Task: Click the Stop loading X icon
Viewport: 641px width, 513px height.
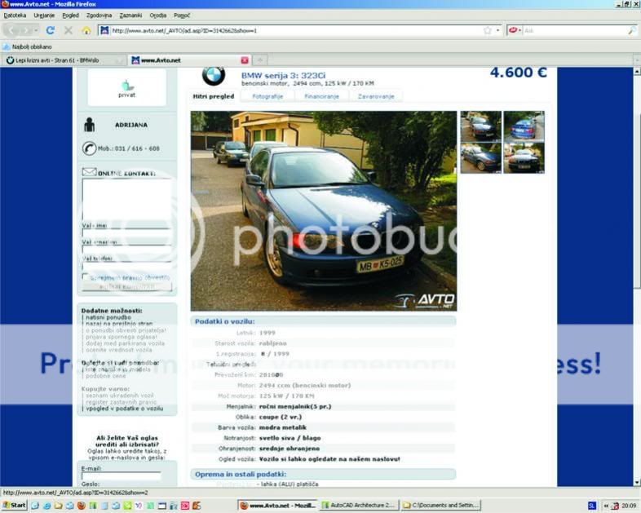Action: pos(69,30)
